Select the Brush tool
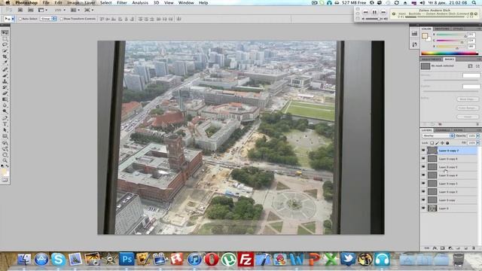Screen dimensions: 482x271 (x=5, y=75)
